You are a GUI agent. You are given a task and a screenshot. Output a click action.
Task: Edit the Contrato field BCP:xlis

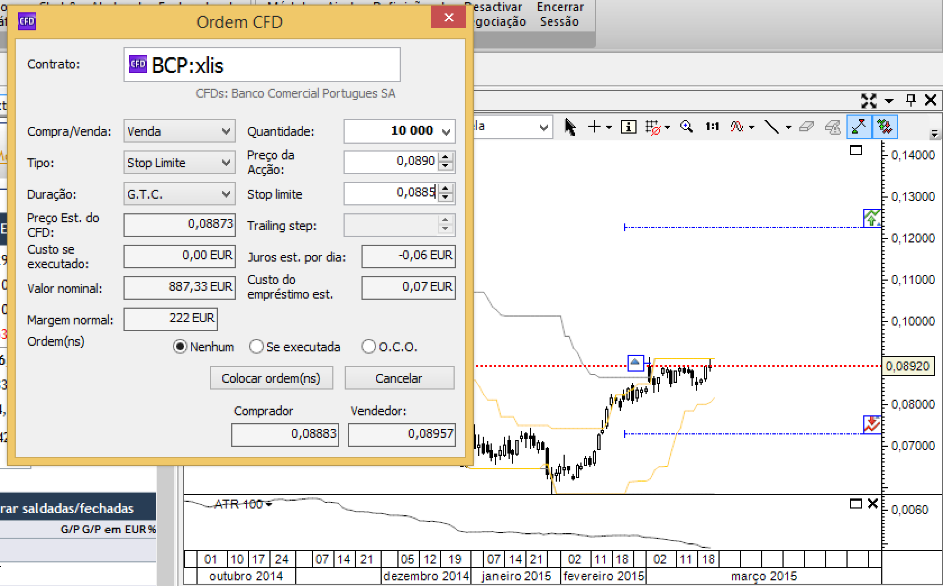pos(262,65)
